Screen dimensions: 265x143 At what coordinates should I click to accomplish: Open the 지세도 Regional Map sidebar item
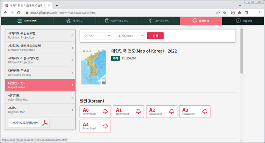point(40,110)
